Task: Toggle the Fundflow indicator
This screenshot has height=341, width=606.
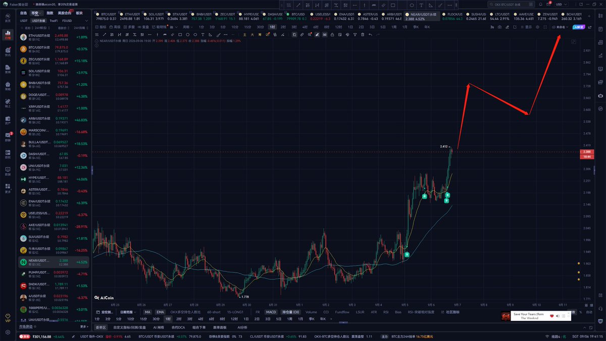Action: (x=342, y=312)
